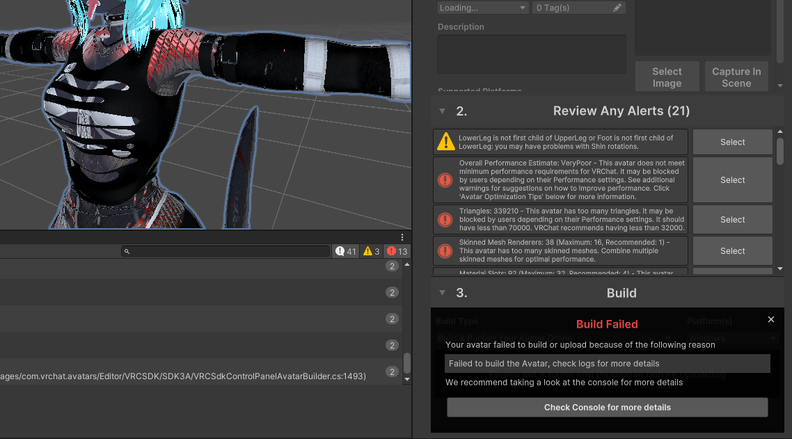Click the error icon beside Skinned Mesh Renderers
792x439 pixels.
(x=445, y=250)
